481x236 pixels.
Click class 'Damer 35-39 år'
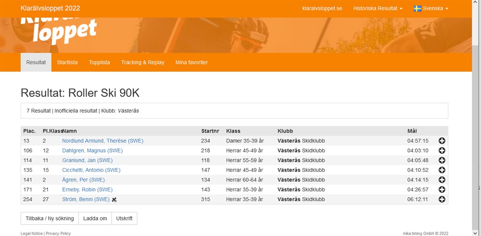pos(245,141)
